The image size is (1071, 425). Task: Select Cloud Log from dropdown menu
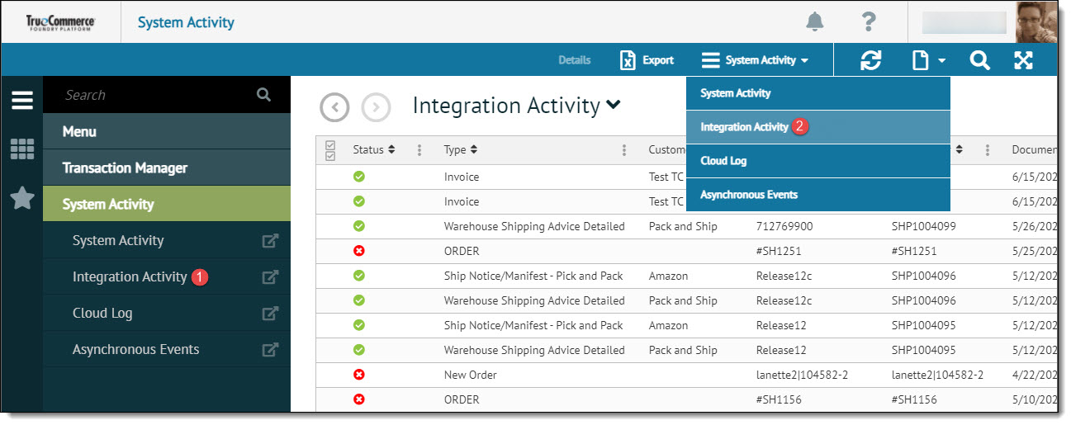pos(723,161)
